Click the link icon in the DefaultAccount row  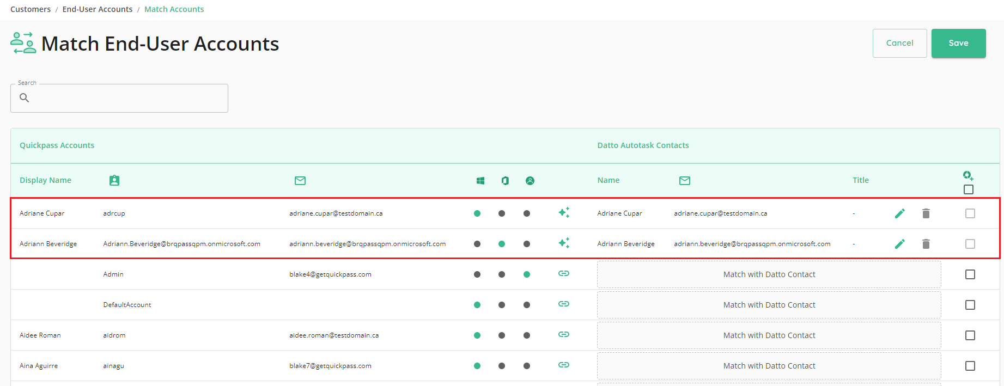pyautogui.click(x=564, y=304)
